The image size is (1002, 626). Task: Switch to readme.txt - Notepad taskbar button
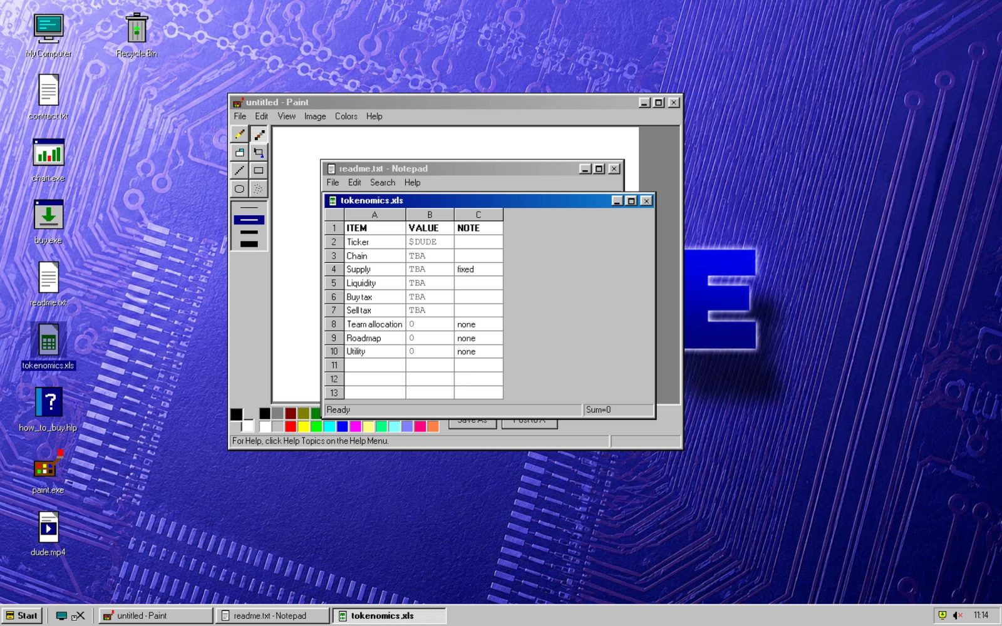272,615
